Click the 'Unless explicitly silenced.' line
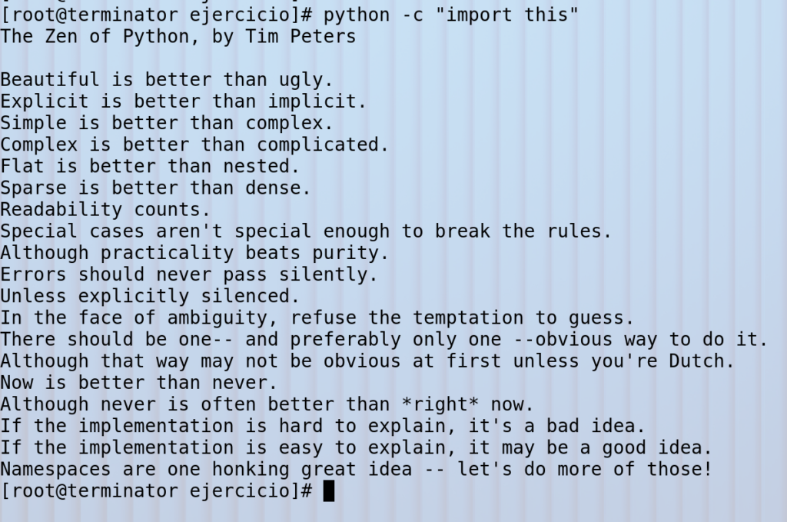Viewport: 787px width, 522px height. click(x=150, y=296)
